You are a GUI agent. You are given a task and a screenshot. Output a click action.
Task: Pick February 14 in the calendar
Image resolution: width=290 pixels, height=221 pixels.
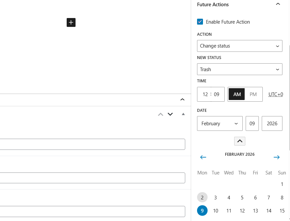(x=269, y=211)
